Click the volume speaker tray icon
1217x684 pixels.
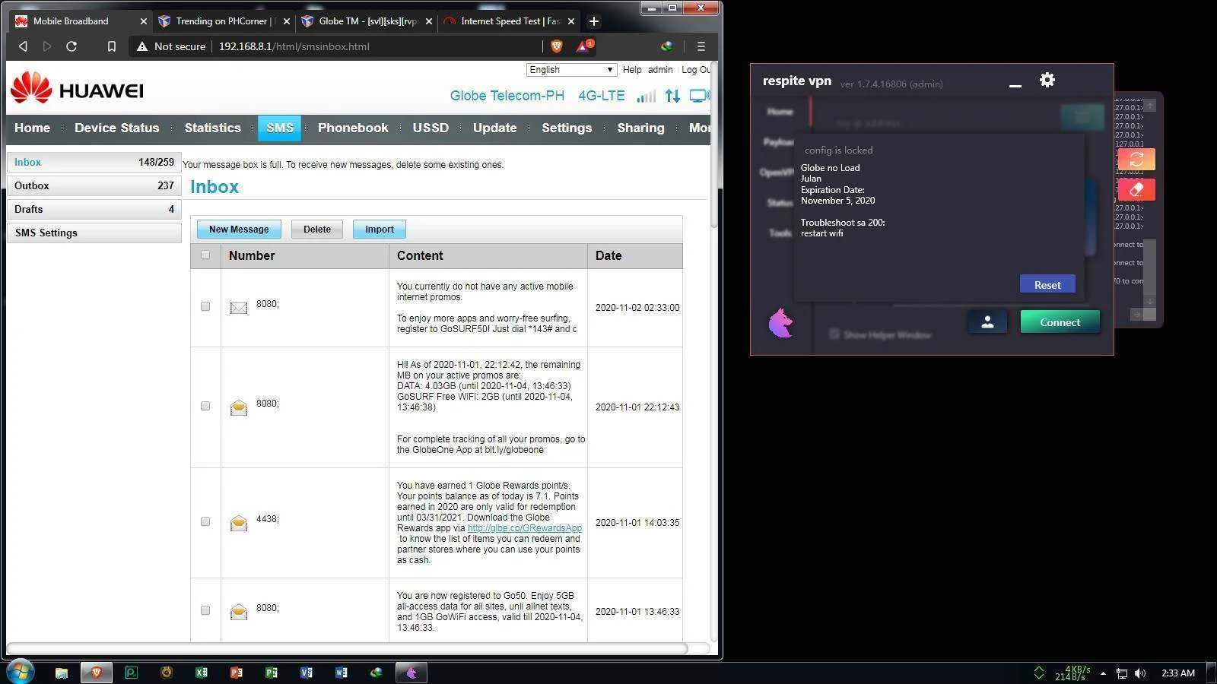[x=1140, y=673]
